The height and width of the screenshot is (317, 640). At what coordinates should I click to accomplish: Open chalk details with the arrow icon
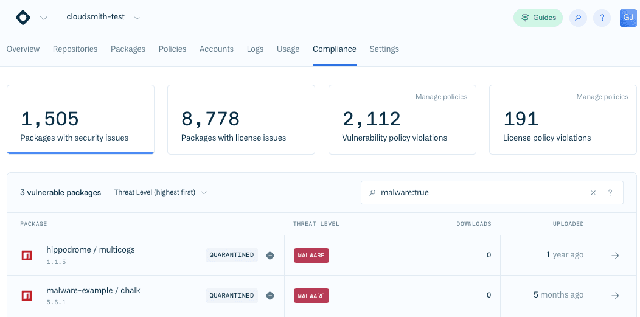coord(615,295)
